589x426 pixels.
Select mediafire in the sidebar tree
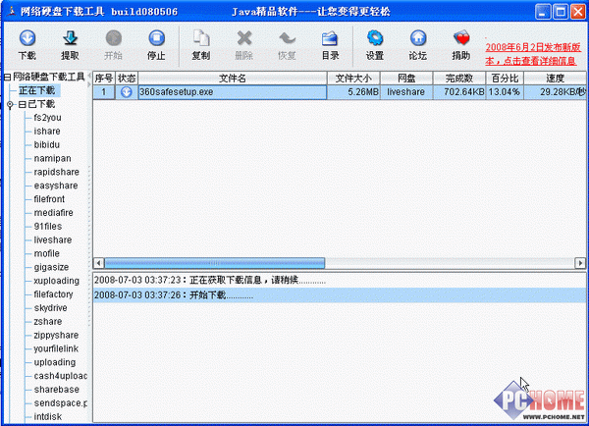[53, 212]
